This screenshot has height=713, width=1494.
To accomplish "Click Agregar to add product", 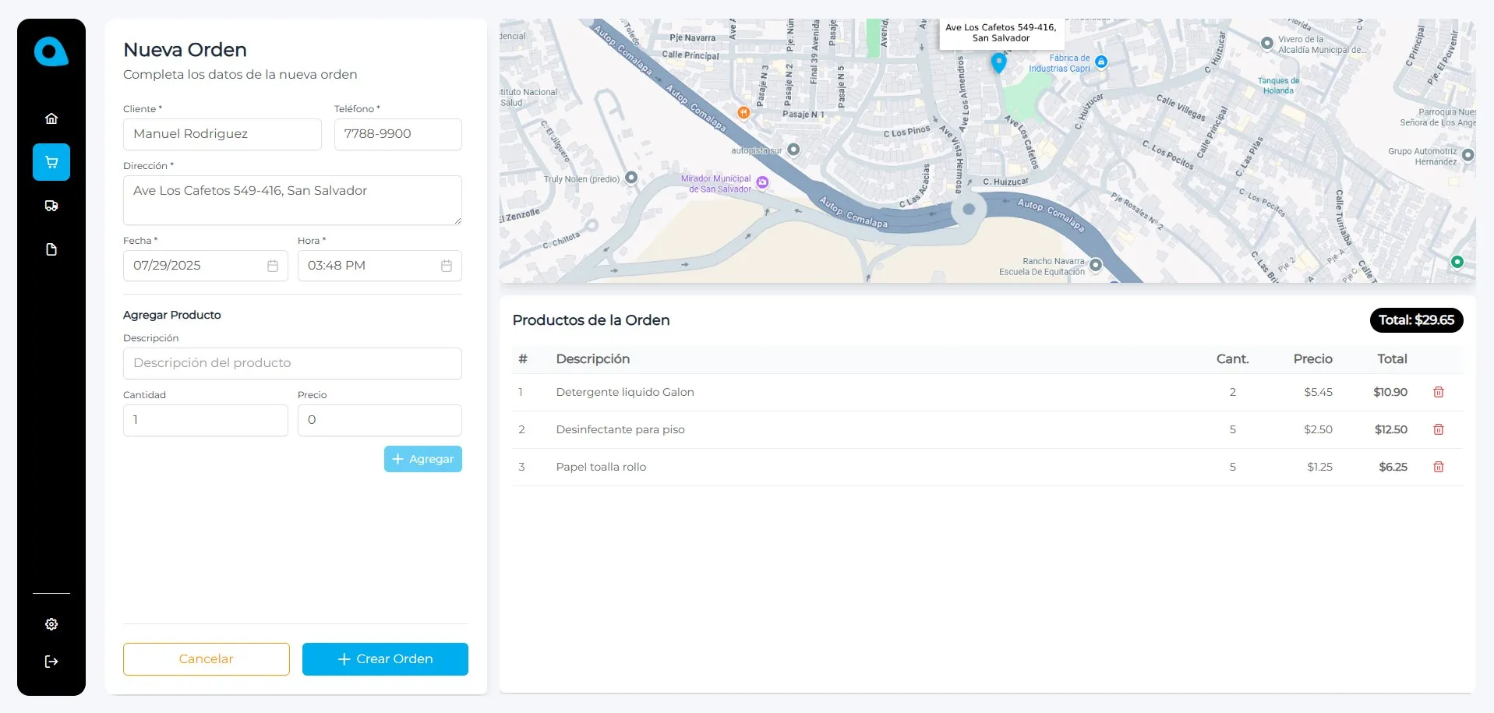I will 422,459.
